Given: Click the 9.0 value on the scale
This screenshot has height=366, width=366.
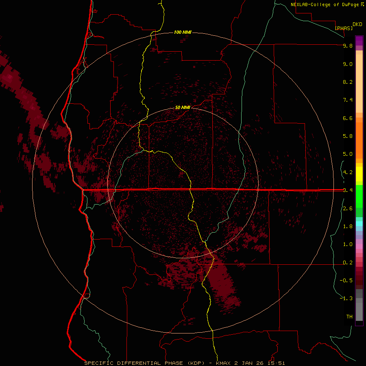Looking at the screenshot, I should (x=348, y=64).
